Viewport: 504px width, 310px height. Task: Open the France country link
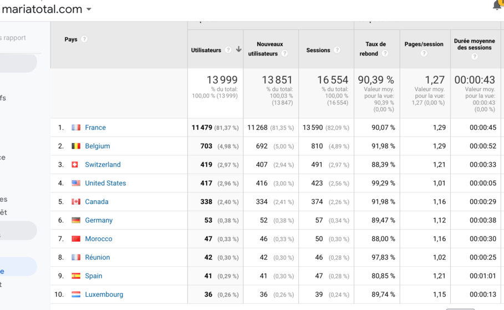click(95, 128)
